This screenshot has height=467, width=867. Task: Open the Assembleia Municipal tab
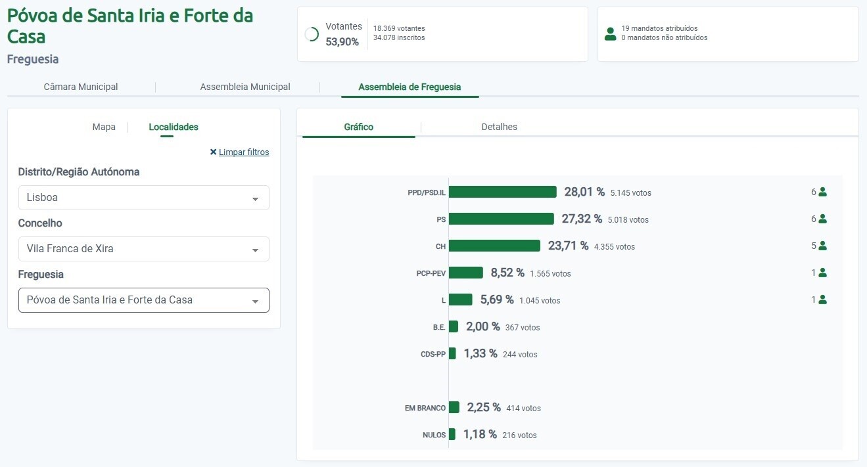tap(245, 86)
